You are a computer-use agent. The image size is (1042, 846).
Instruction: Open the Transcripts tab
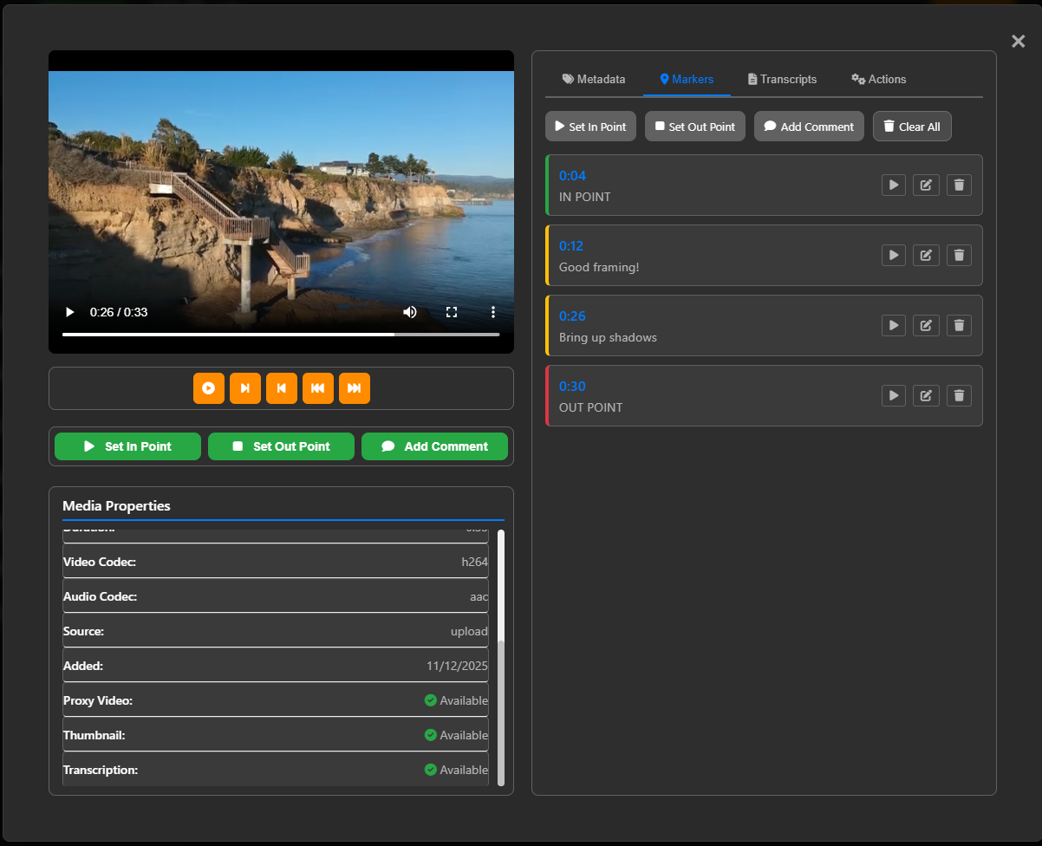coord(782,79)
